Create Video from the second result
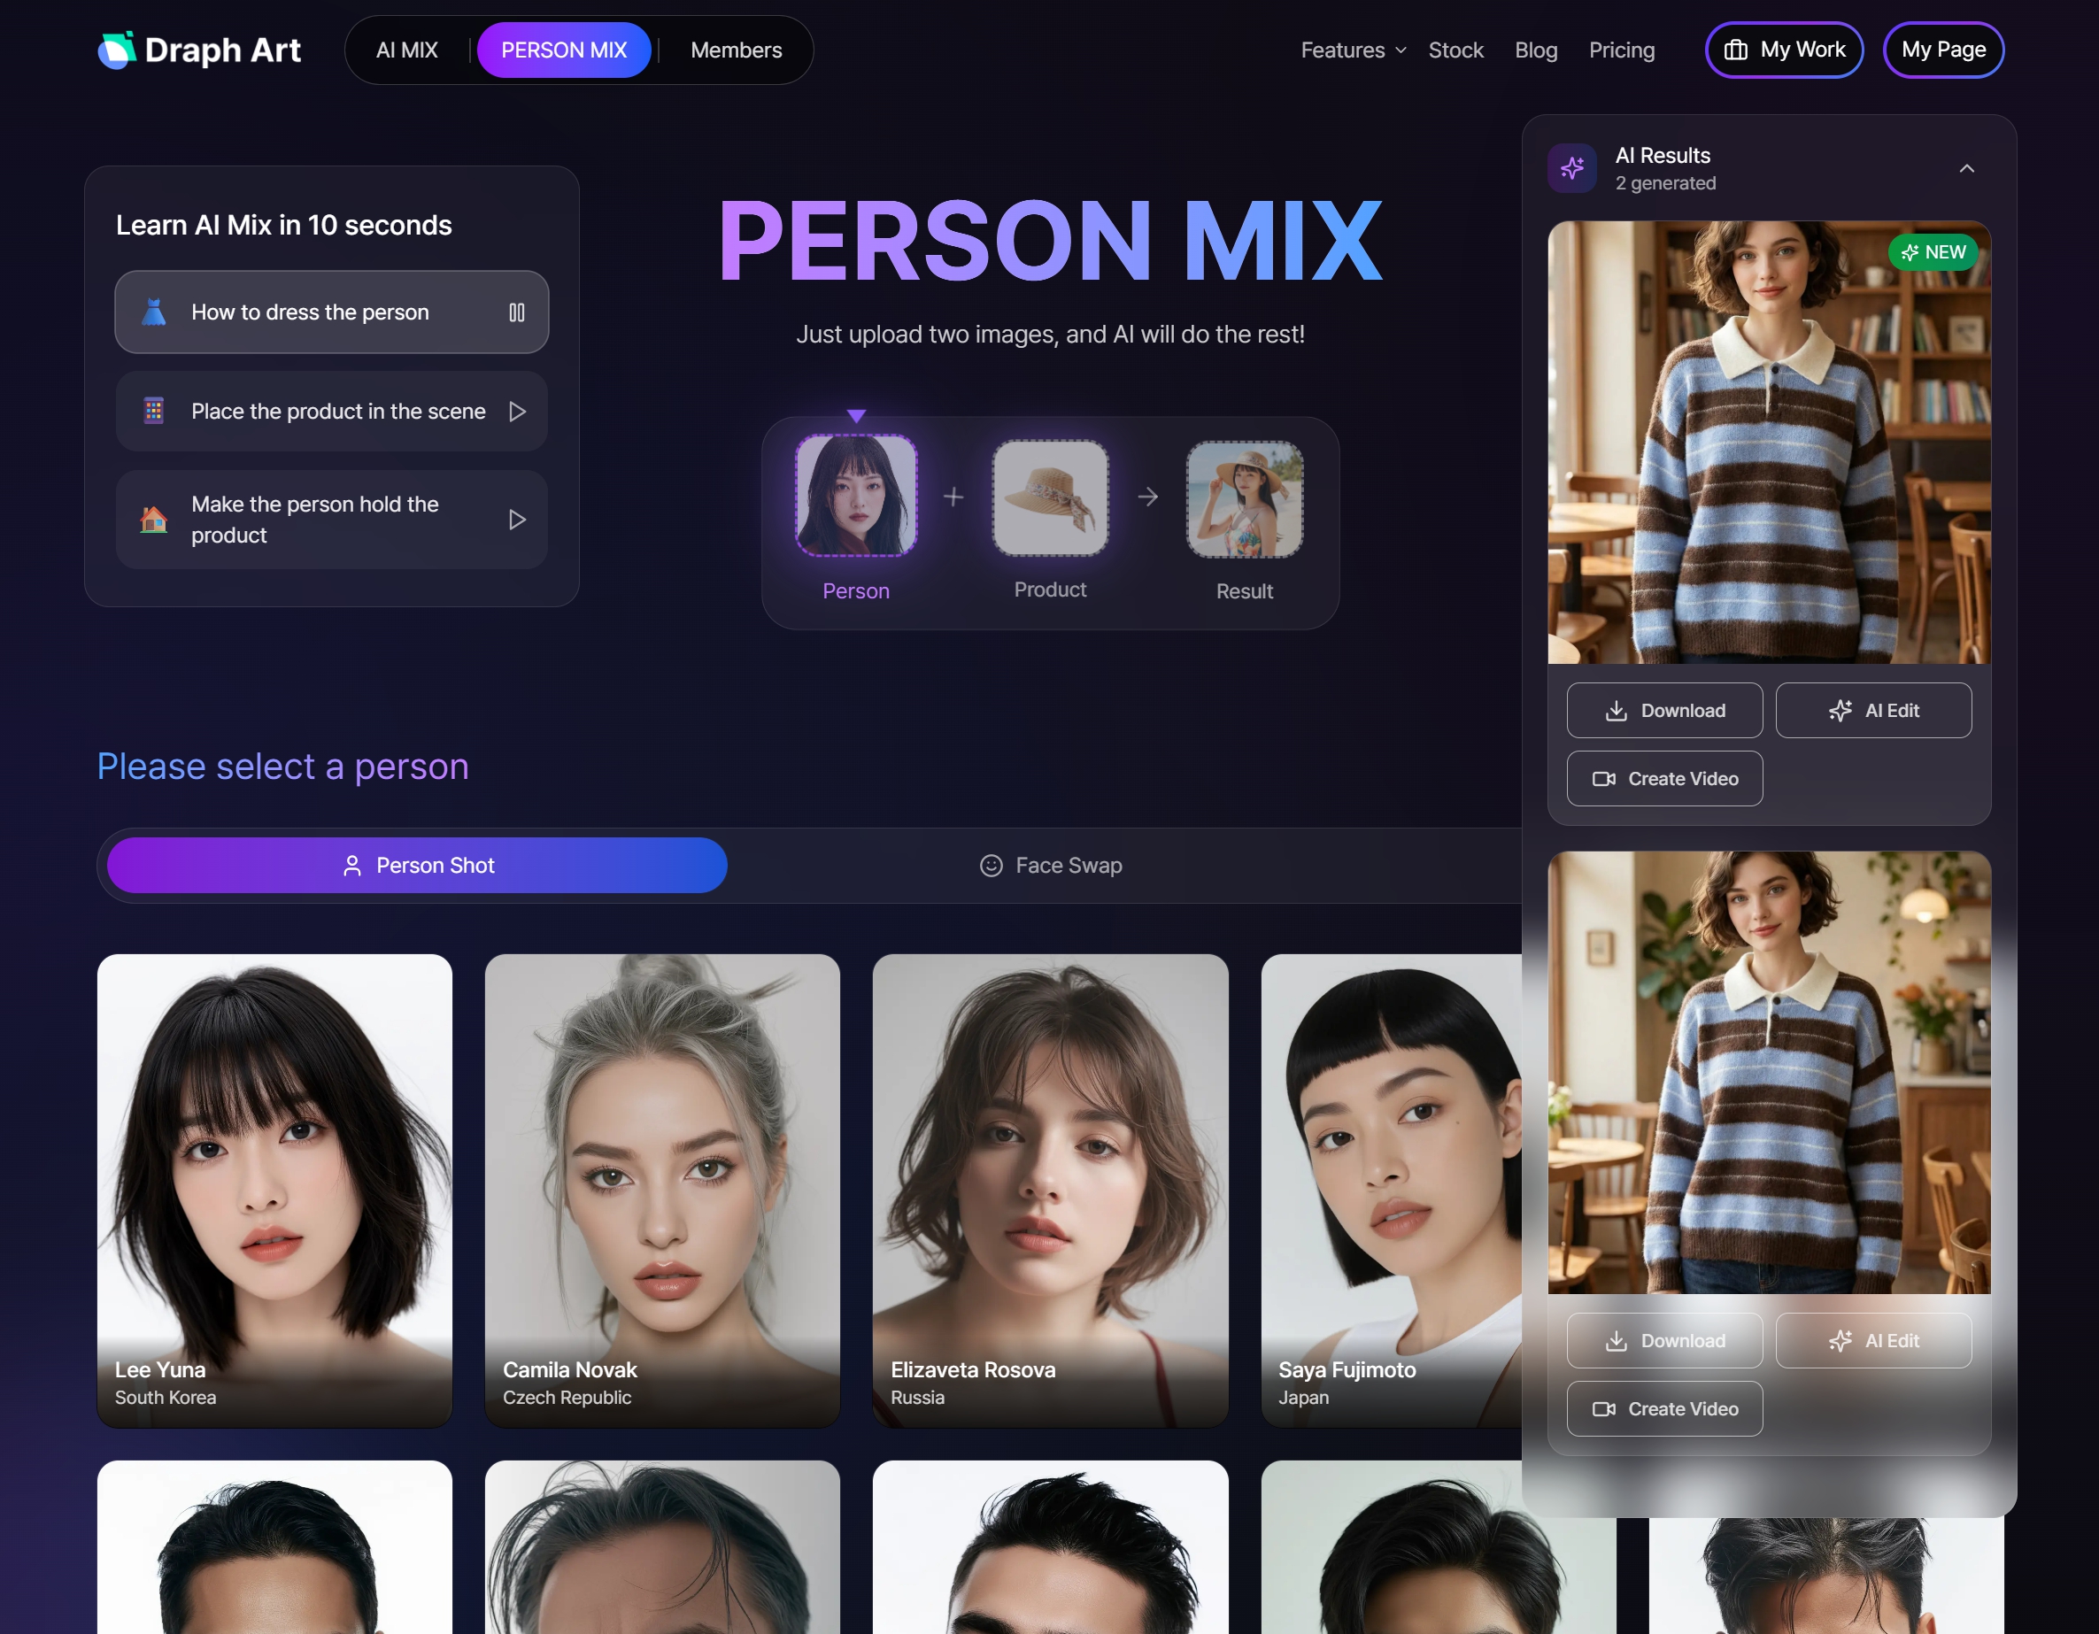 (x=1664, y=1408)
